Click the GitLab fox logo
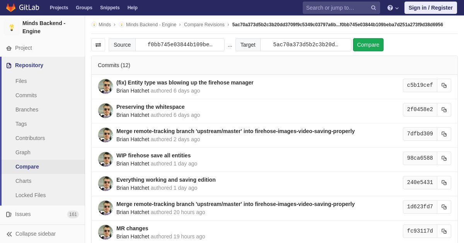Screen dimensions: 464x243 pos(11,8)
